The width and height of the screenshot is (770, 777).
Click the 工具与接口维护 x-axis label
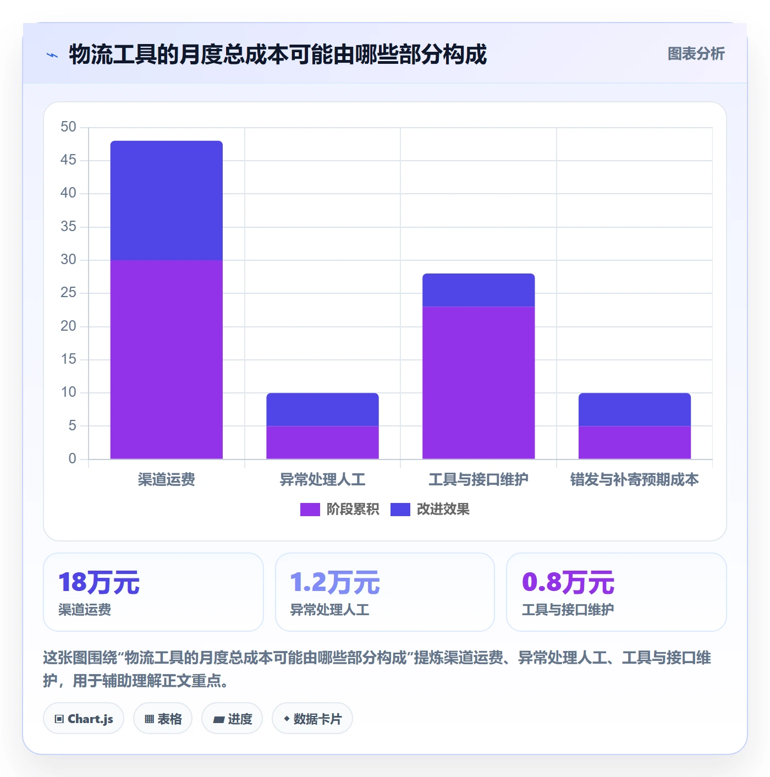pos(479,480)
